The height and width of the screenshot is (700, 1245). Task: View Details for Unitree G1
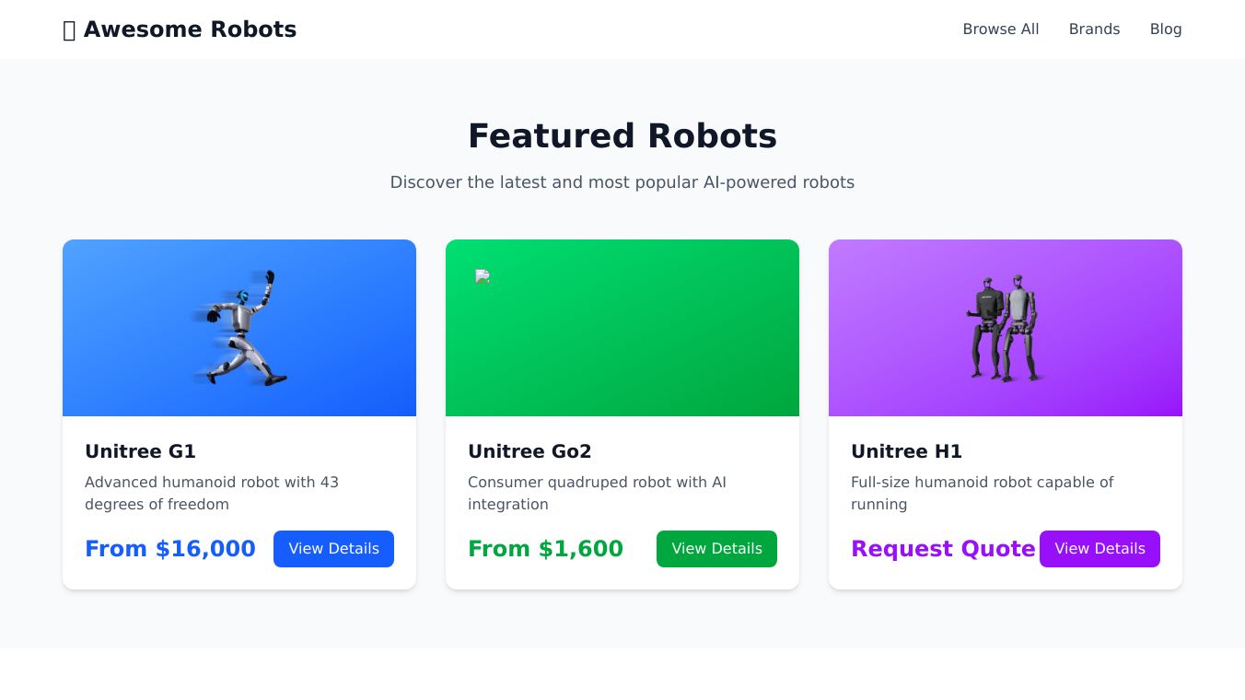click(x=333, y=549)
